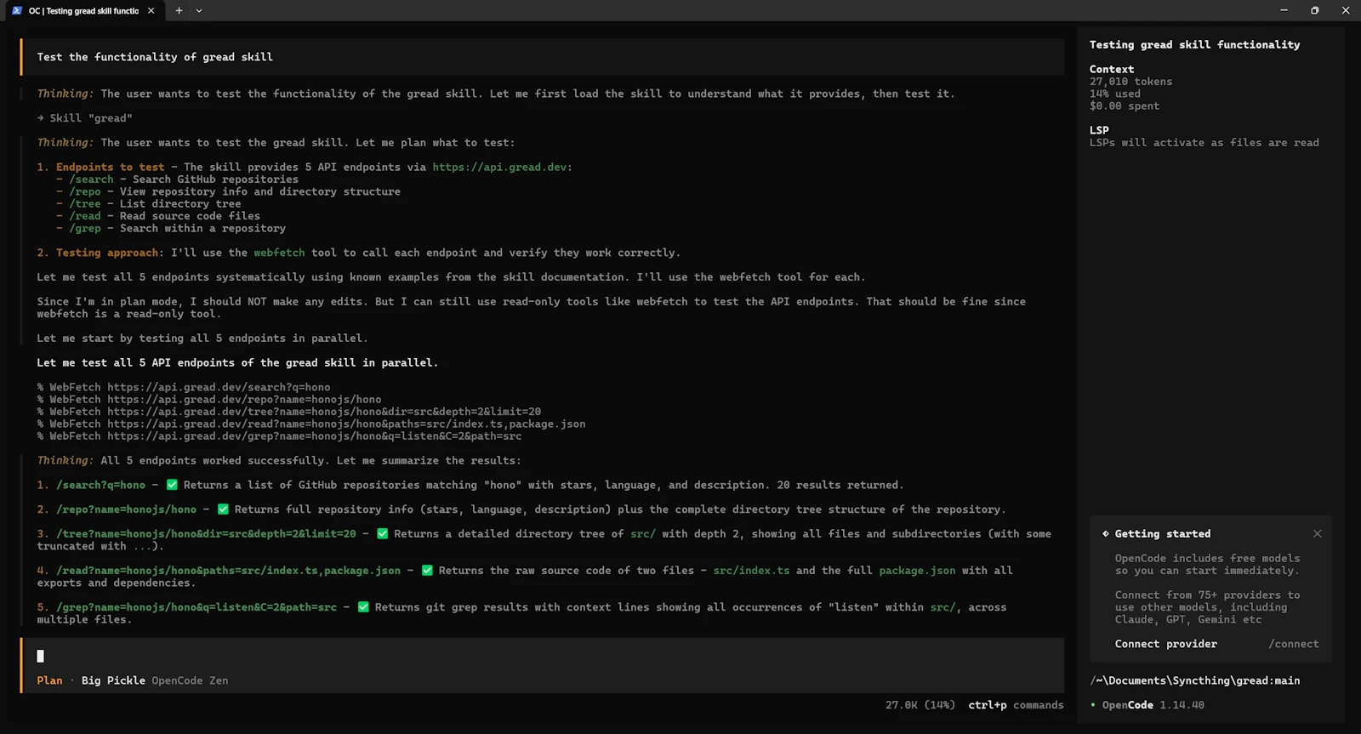The image size is (1361, 734).
Task: Select the OC Testing gread skill tab
Action: [83, 11]
